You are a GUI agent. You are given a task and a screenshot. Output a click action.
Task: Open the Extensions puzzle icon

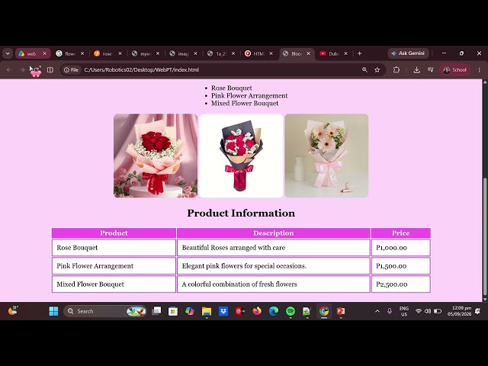point(396,69)
